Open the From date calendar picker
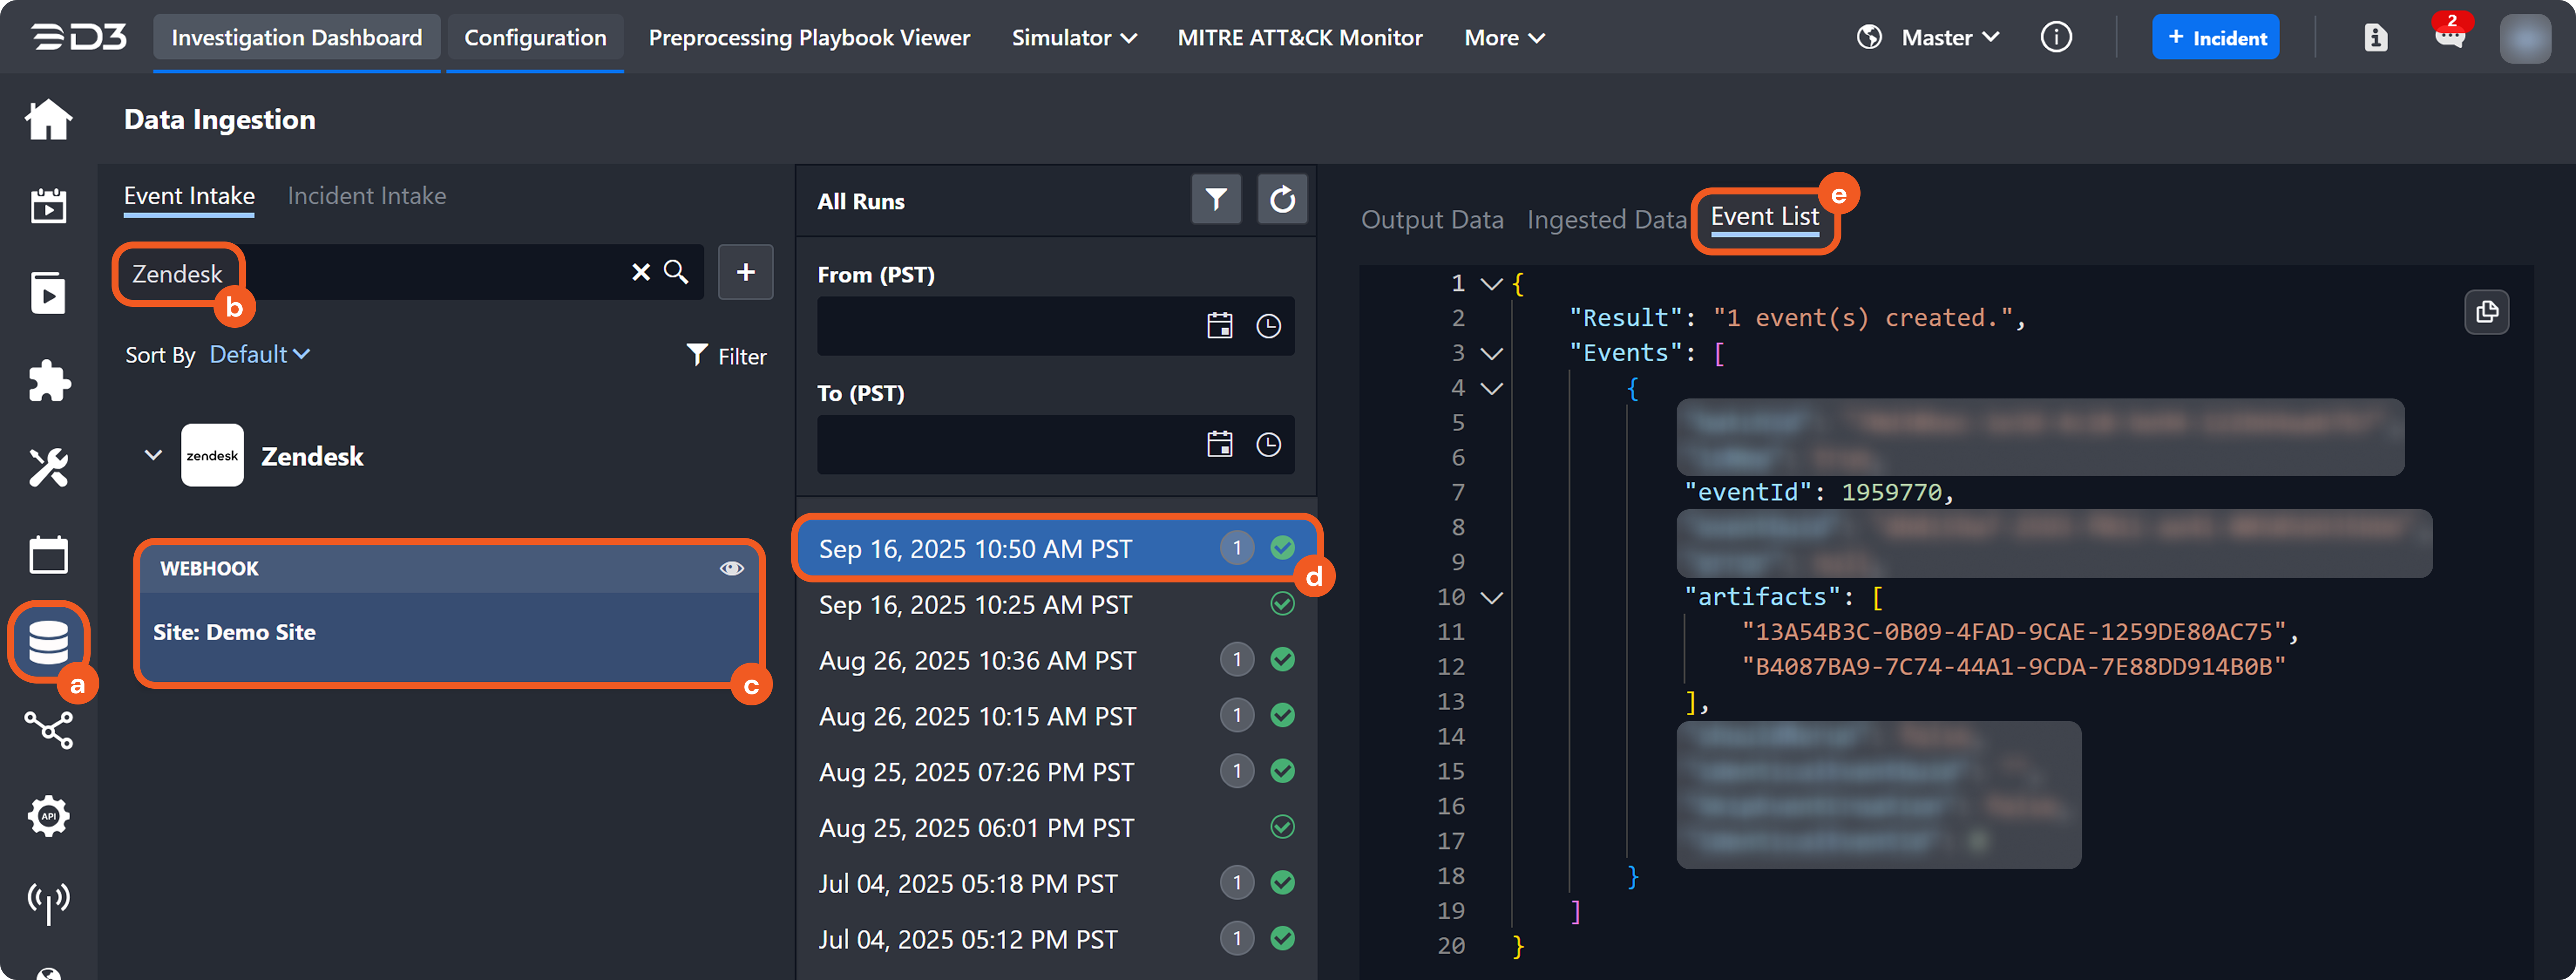The width and height of the screenshot is (2576, 980). point(1219,326)
